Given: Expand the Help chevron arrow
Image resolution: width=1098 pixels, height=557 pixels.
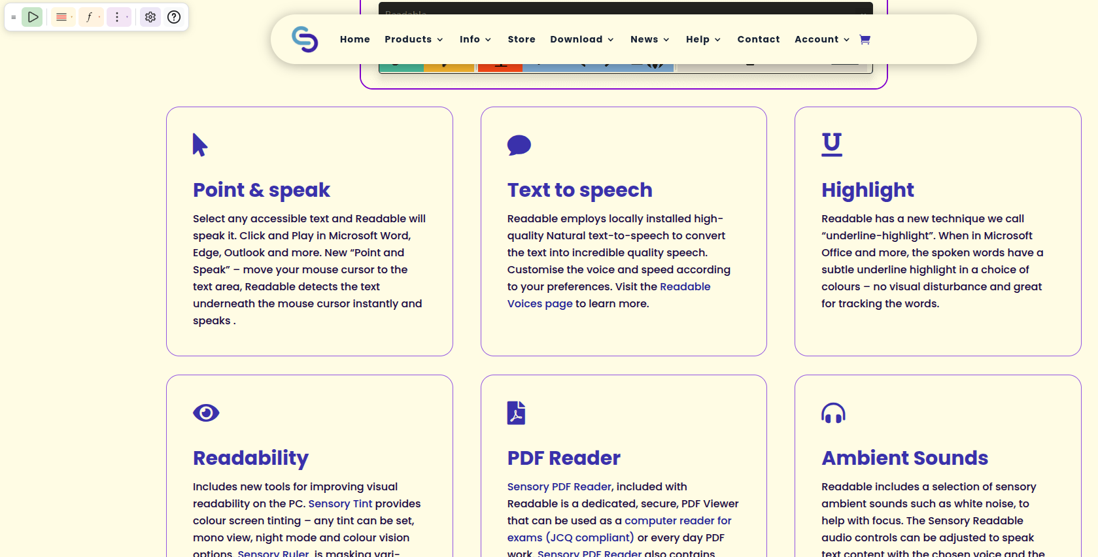Looking at the screenshot, I should [x=717, y=40].
